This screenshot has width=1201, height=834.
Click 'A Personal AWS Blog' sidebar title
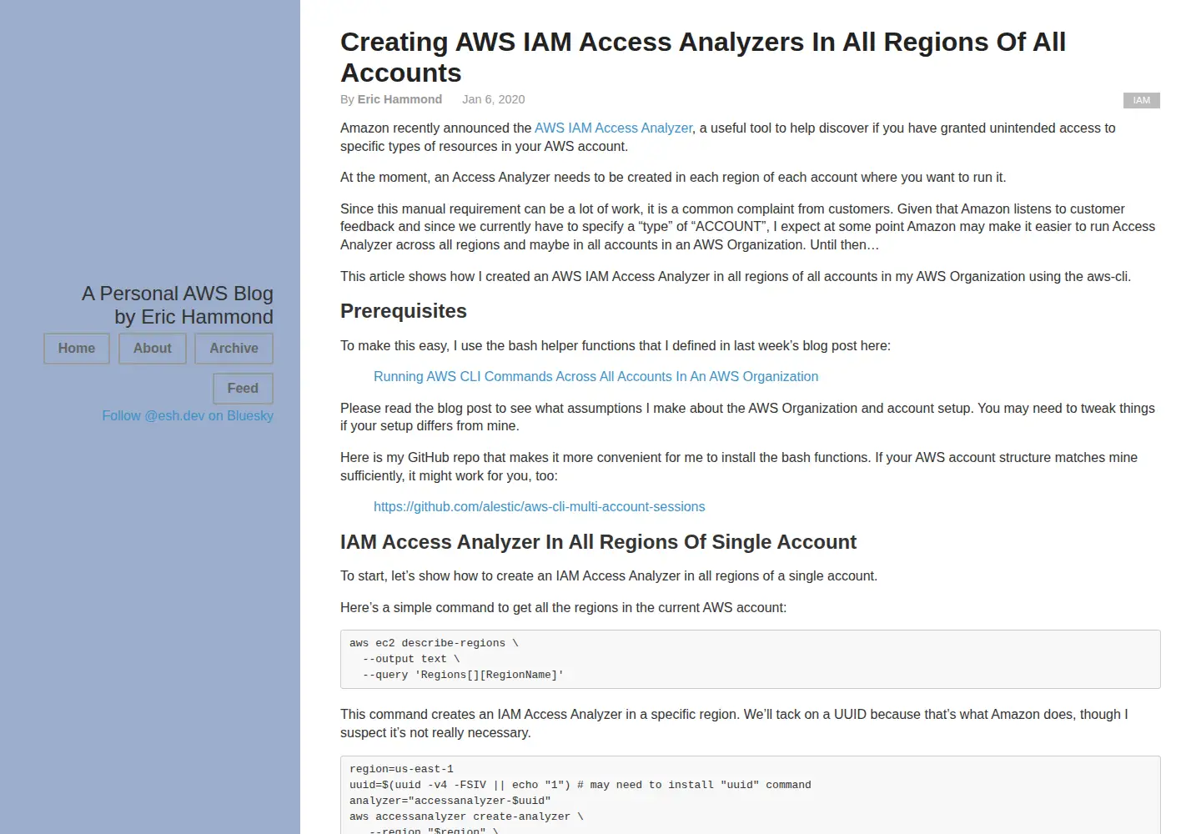(x=178, y=294)
